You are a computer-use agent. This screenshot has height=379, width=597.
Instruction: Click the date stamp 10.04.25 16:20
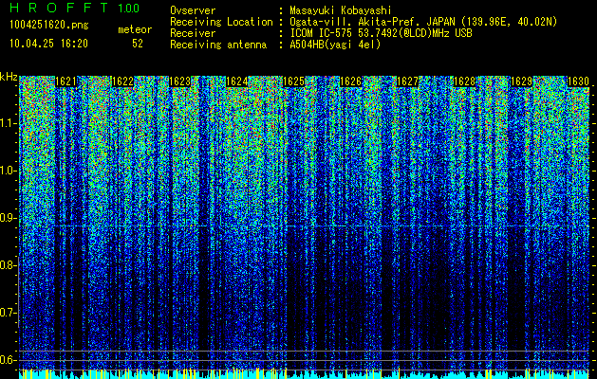tap(48, 44)
